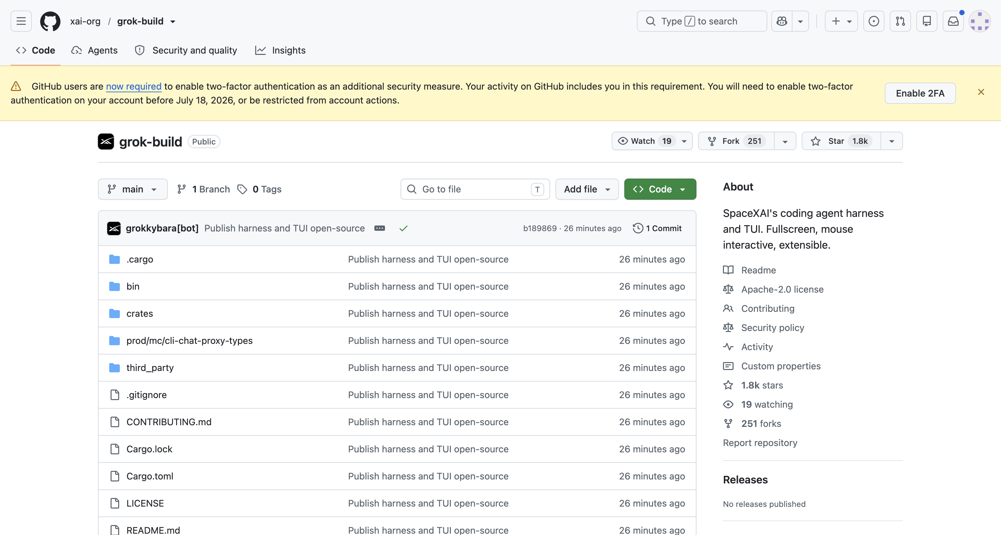Image resolution: width=1001 pixels, height=535 pixels.
Task: Watch the grok-build repository
Action: pos(652,141)
